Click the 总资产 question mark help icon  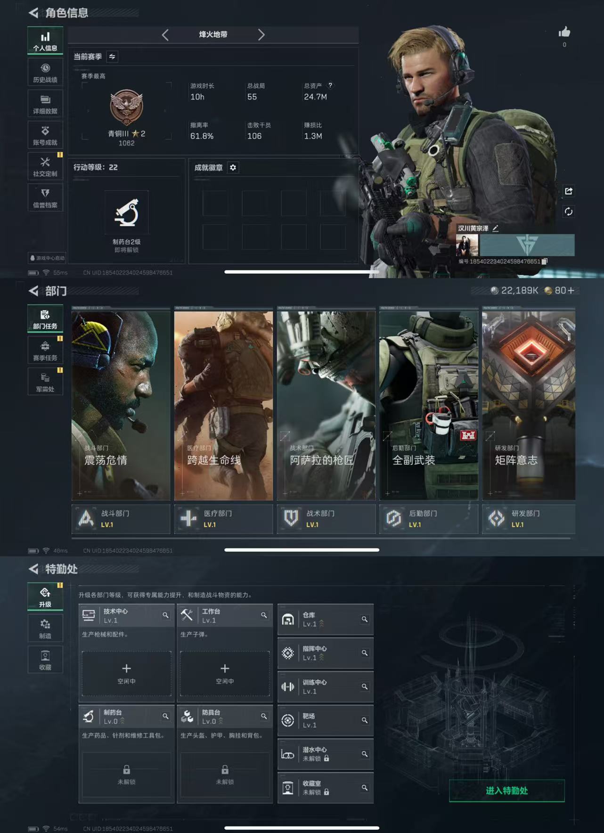pyautogui.click(x=330, y=85)
